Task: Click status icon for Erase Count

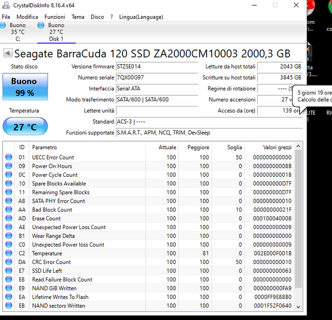Action: [9, 218]
